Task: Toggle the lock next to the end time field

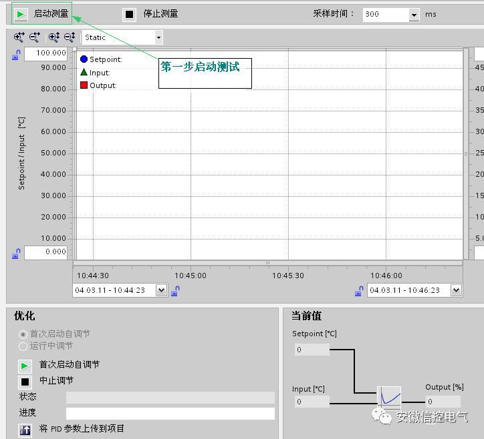Action: tap(359, 290)
